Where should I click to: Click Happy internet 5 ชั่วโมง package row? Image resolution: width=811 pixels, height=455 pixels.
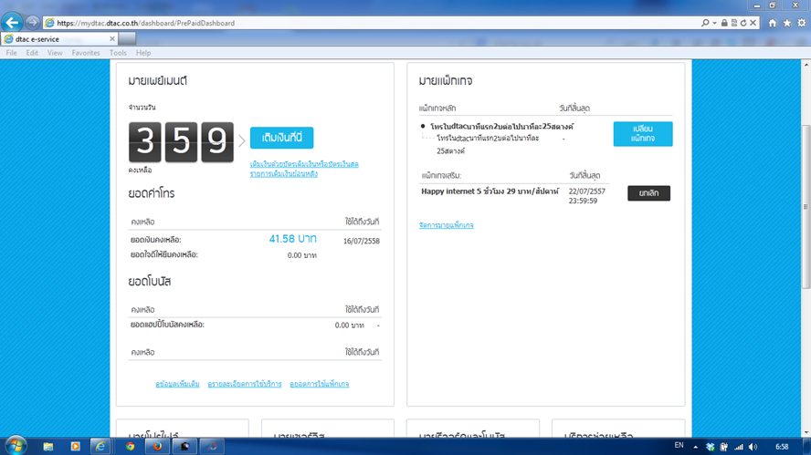[490, 191]
